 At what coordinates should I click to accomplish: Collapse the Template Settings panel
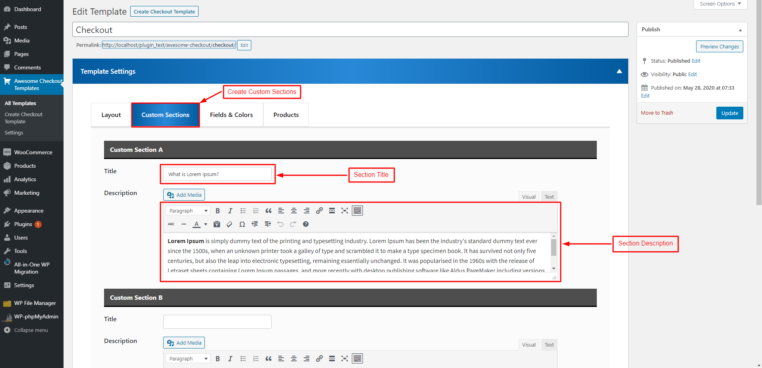point(619,71)
